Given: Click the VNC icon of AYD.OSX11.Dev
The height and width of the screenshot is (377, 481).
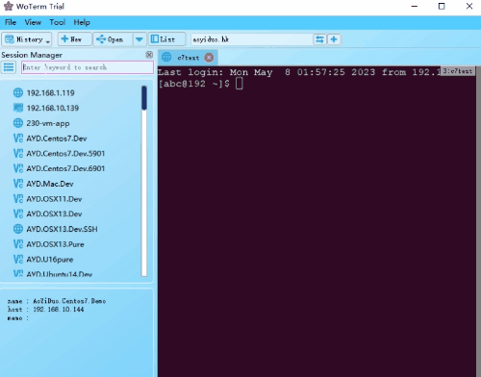Looking at the screenshot, I should [x=18, y=199].
